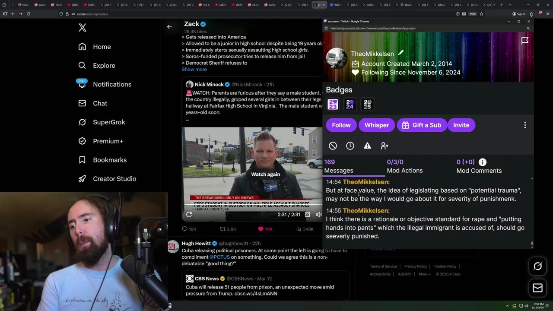Click the Cookie Policy link

pyautogui.click(x=445, y=267)
